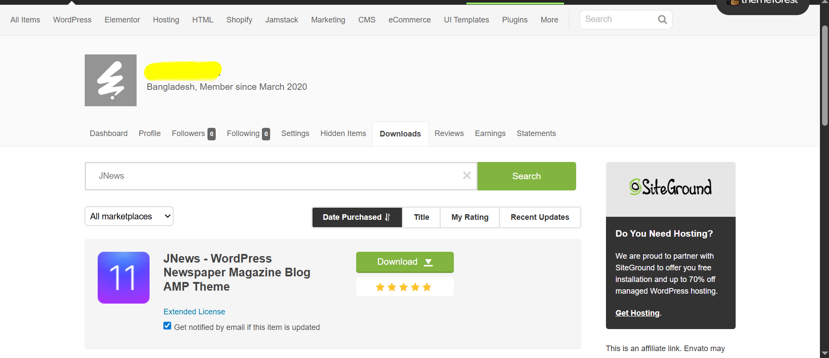Click the green Search button

[x=526, y=176]
